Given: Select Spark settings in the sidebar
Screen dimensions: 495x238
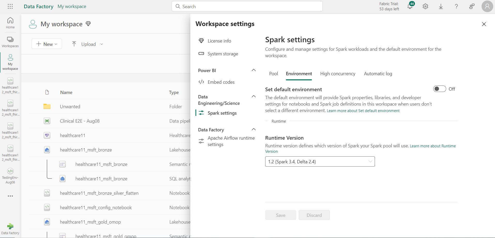Looking at the screenshot, I should coord(222,113).
